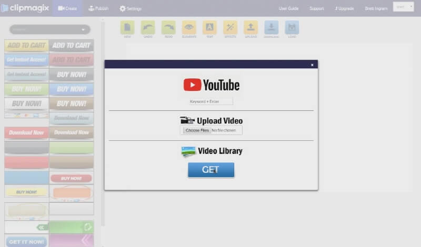Select the blank red button graphic
The width and height of the screenshot is (421, 247).
coord(26,162)
